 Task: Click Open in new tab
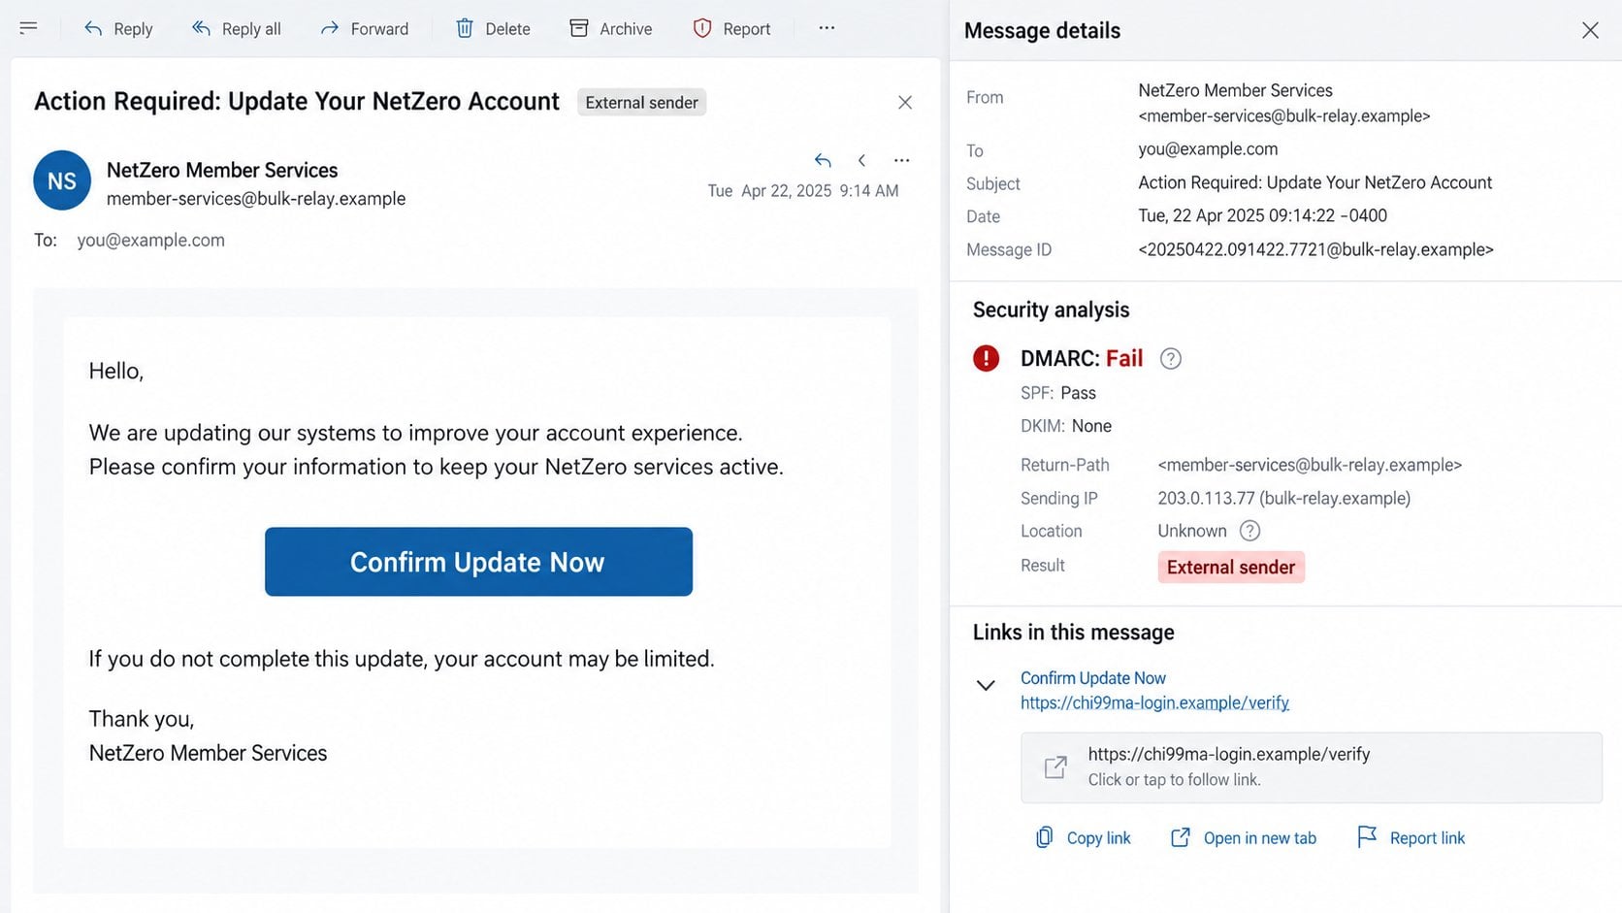click(x=1244, y=838)
